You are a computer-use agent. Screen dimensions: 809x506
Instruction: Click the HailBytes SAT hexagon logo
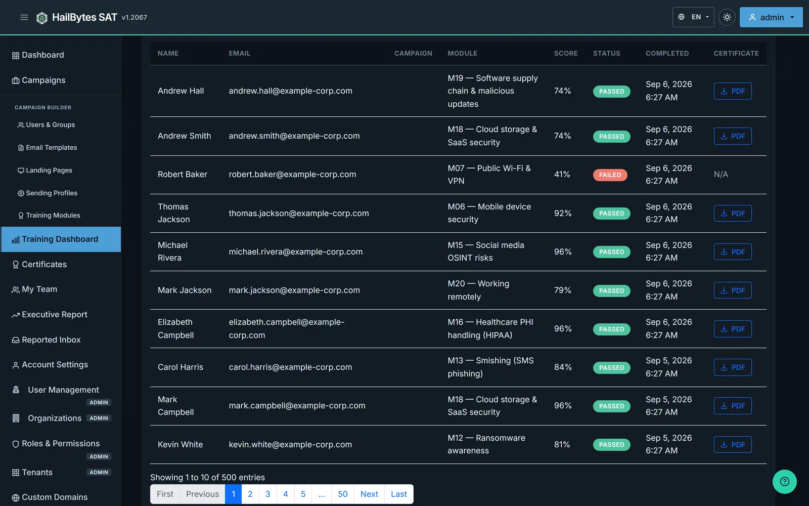pos(42,18)
